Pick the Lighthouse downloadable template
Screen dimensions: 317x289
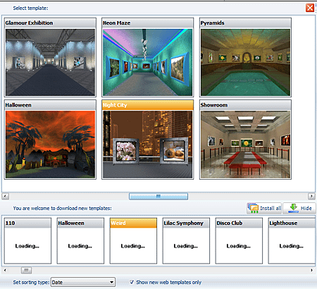pyautogui.click(x=292, y=241)
